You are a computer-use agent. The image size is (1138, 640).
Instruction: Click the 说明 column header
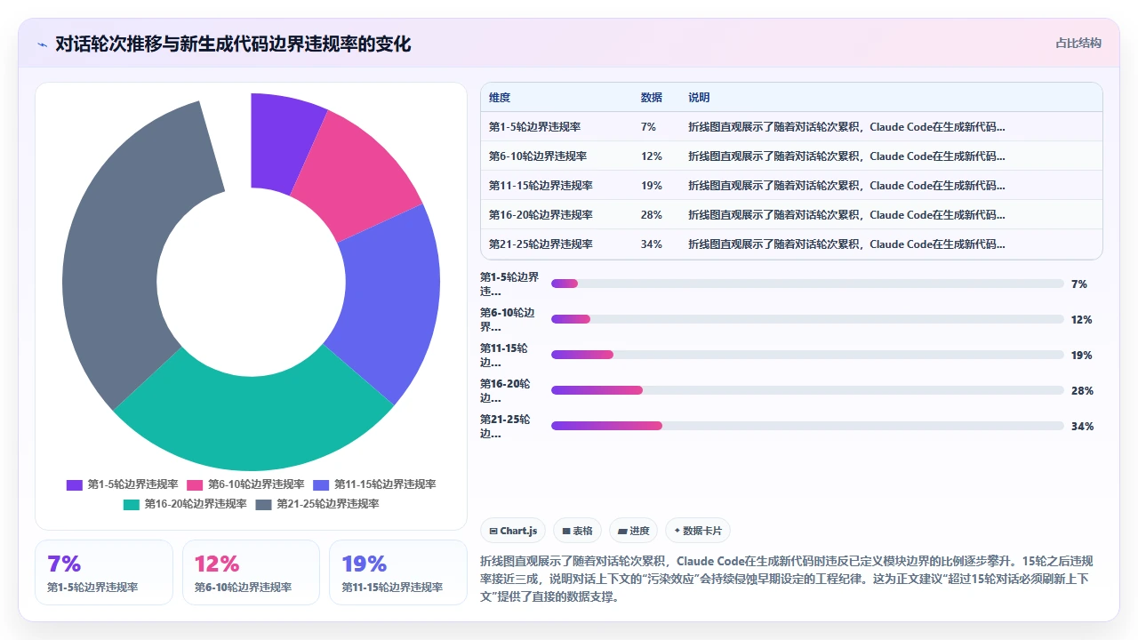click(x=699, y=98)
